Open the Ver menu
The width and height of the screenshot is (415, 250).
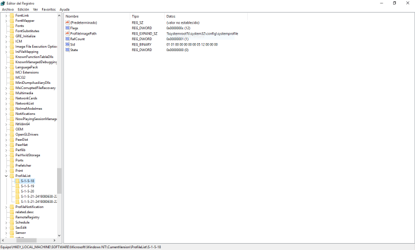pos(36,9)
